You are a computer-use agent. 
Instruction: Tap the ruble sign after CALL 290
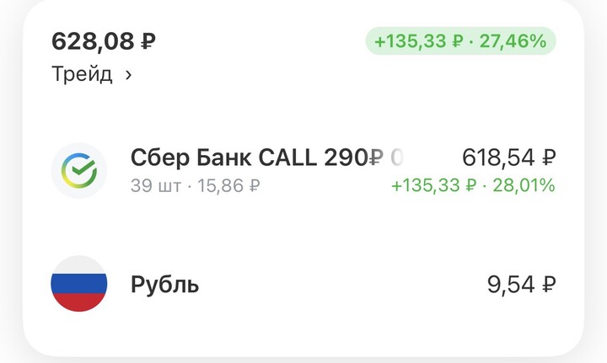coord(377,157)
